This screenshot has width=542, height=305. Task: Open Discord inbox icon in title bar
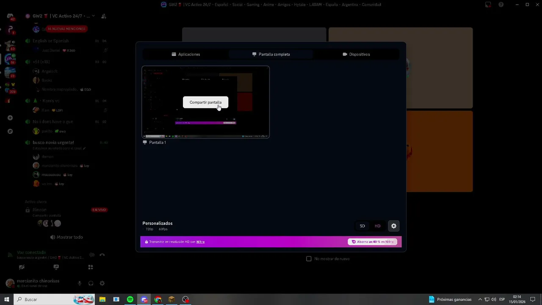(x=488, y=5)
